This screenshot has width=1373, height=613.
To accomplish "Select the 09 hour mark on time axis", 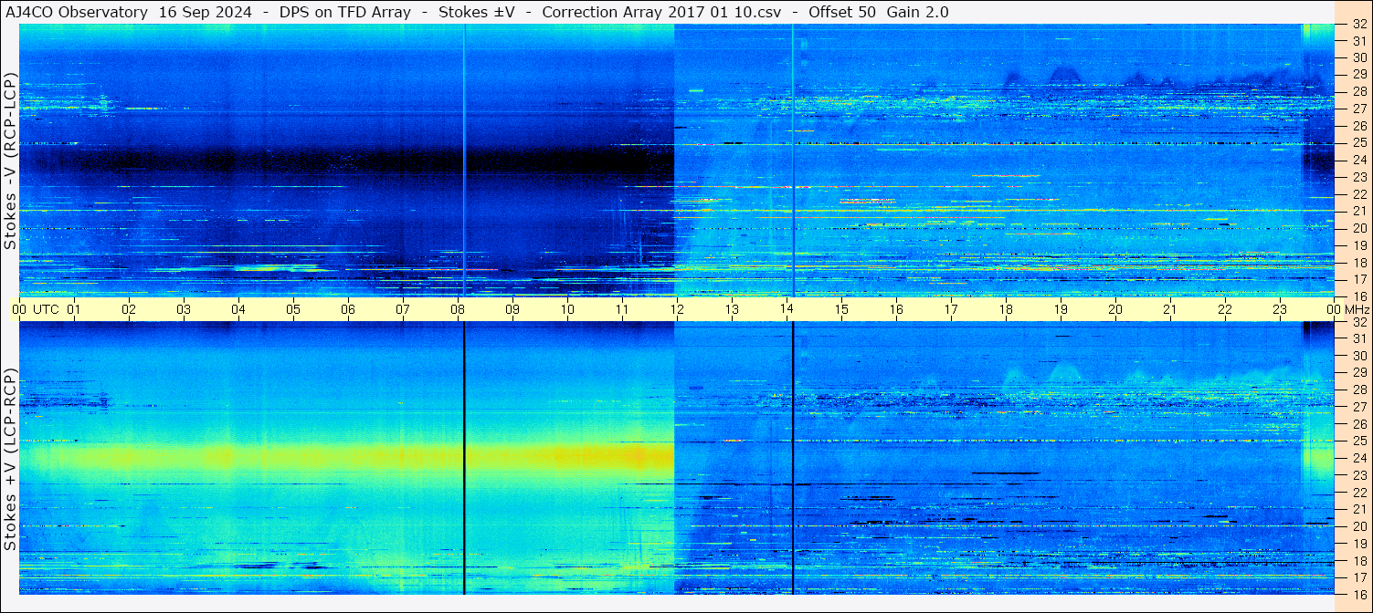I will point(512,309).
